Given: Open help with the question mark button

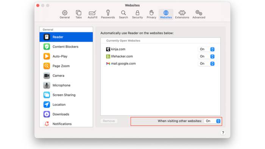Looking at the screenshot, I should click(223, 133).
